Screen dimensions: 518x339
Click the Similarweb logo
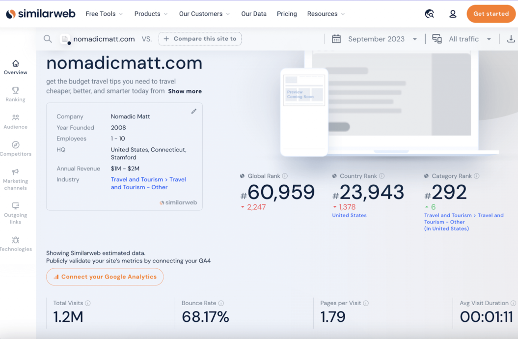pyautogui.click(x=41, y=14)
